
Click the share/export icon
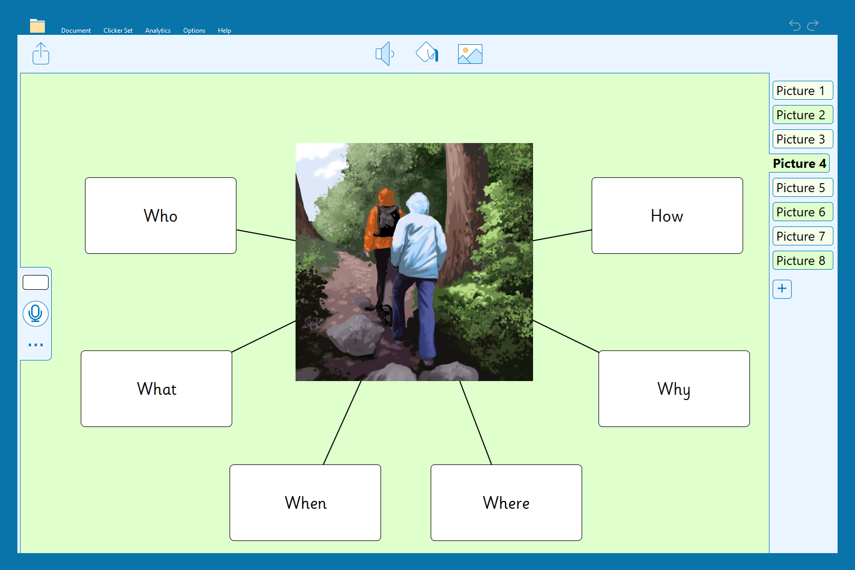[x=41, y=54]
